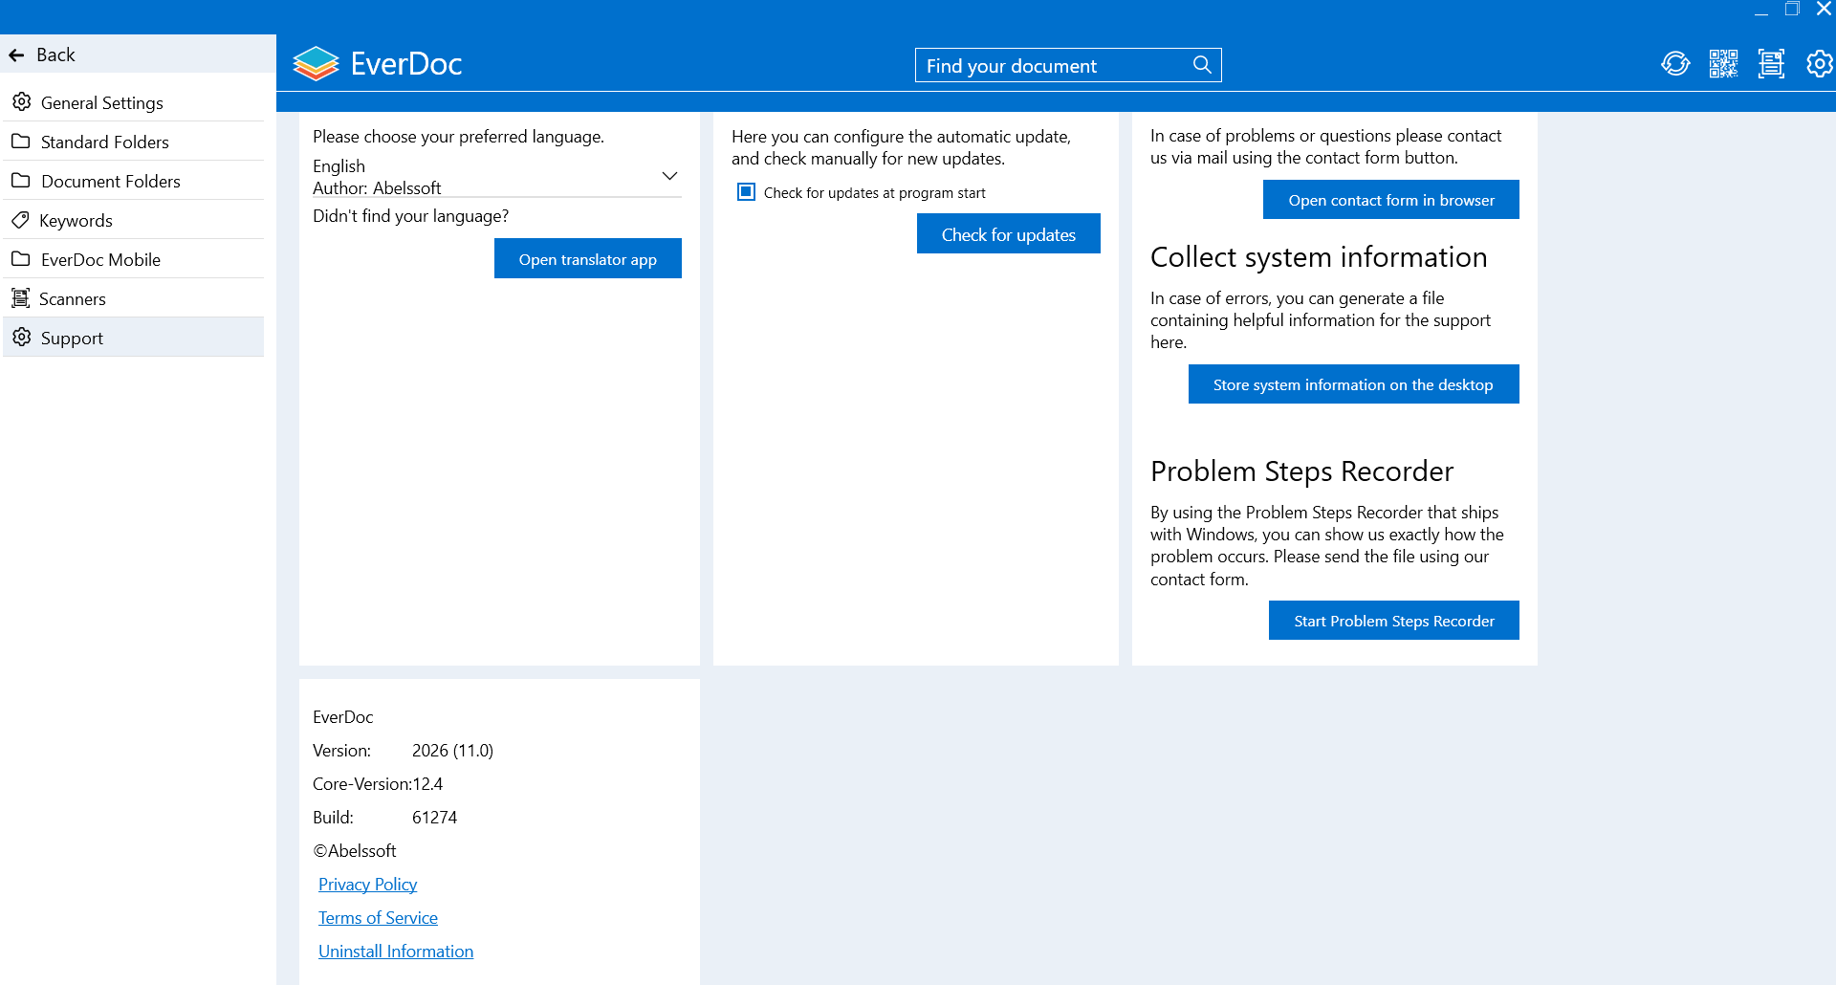Click Start Problem Steps Recorder button
The height and width of the screenshot is (985, 1836).
coord(1394,620)
